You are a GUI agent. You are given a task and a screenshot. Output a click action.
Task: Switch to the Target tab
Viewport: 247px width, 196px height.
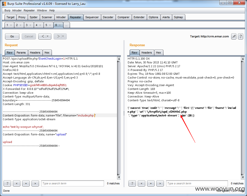tap(10, 17)
